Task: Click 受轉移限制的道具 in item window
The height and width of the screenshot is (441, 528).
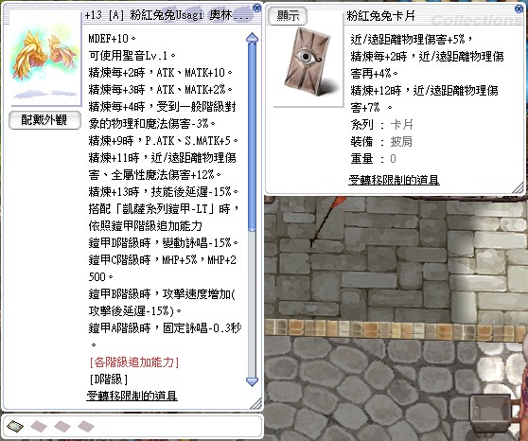Action: point(132,396)
